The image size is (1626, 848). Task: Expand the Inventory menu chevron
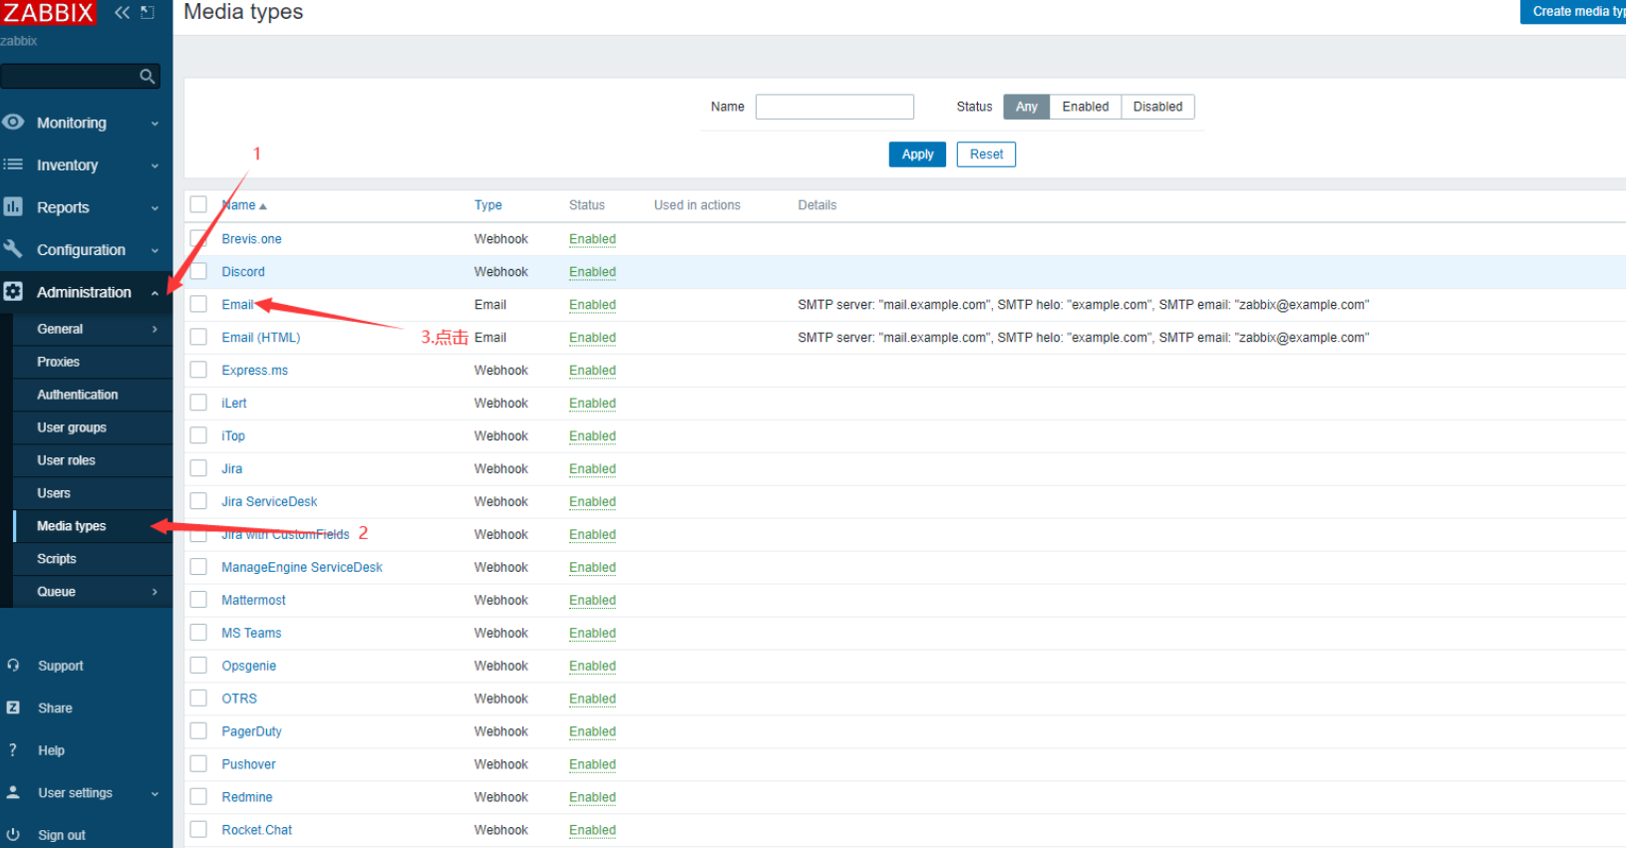[x=155, y=165]
